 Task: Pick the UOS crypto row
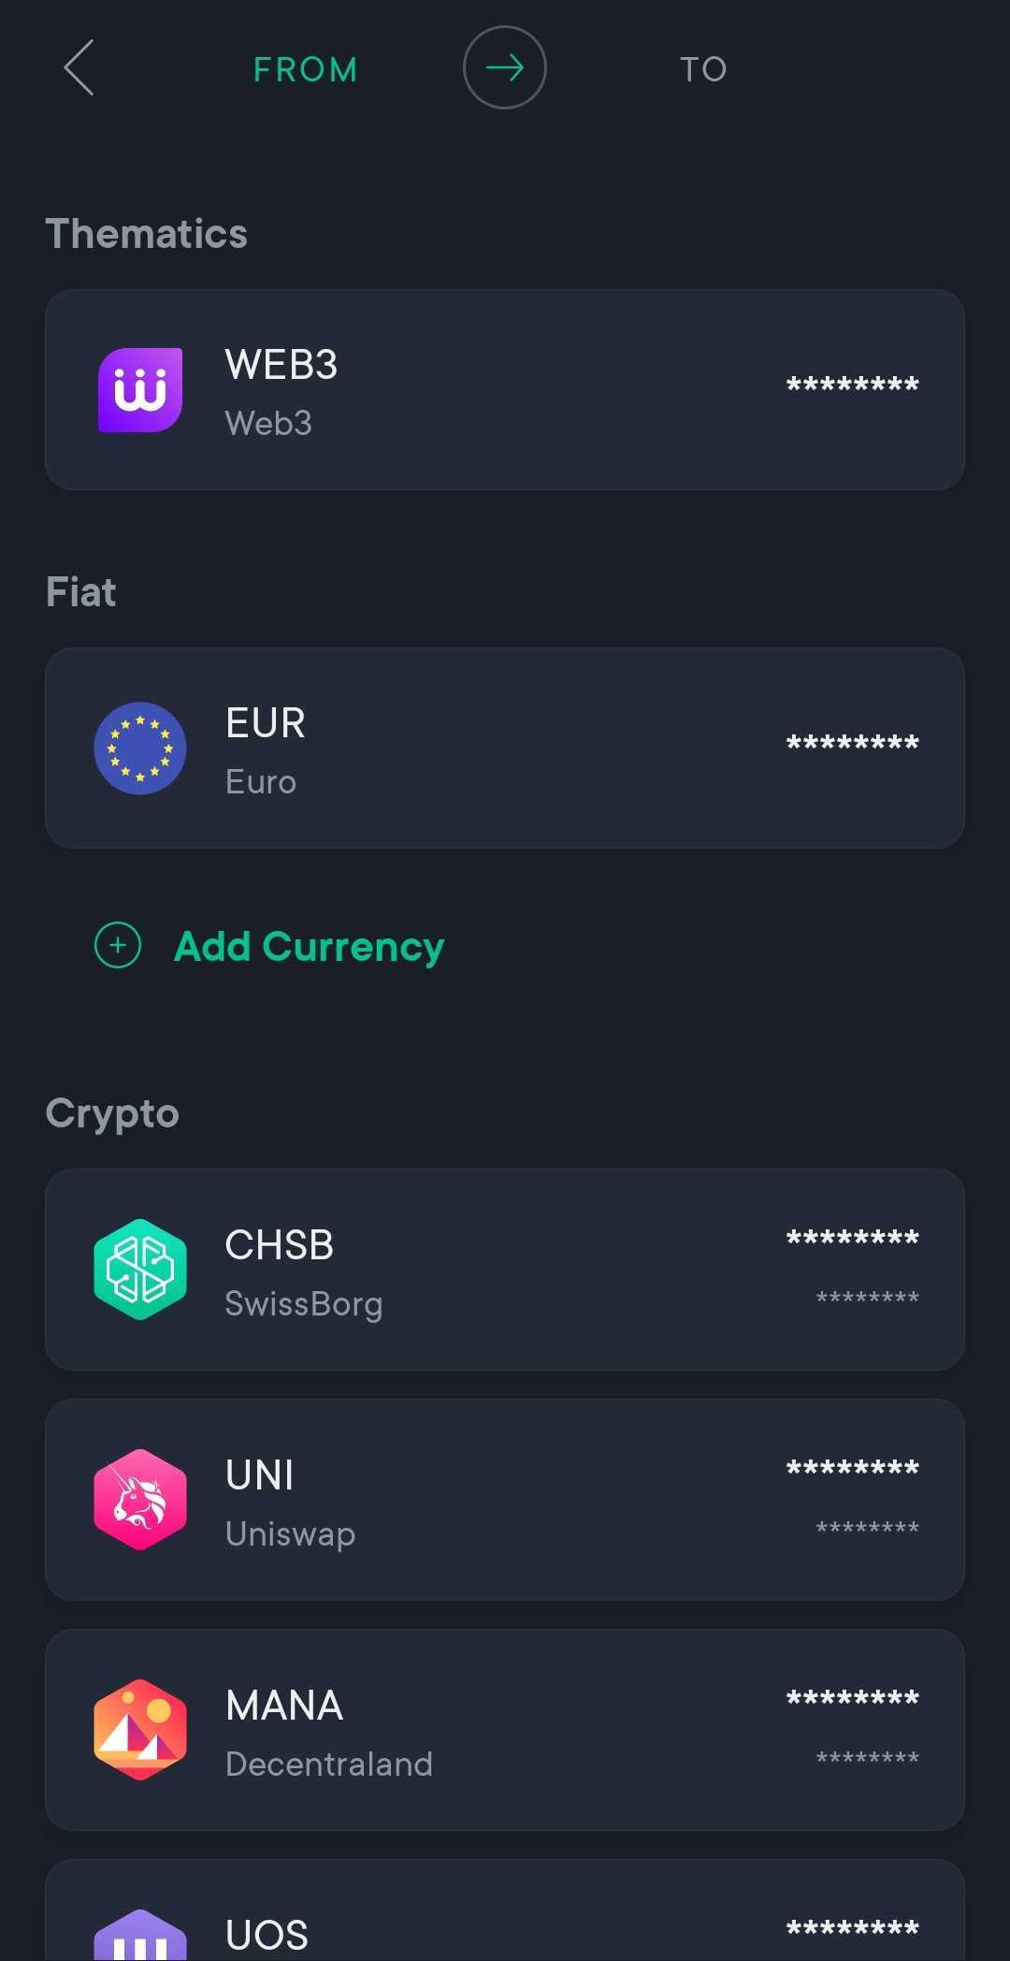505,1910
